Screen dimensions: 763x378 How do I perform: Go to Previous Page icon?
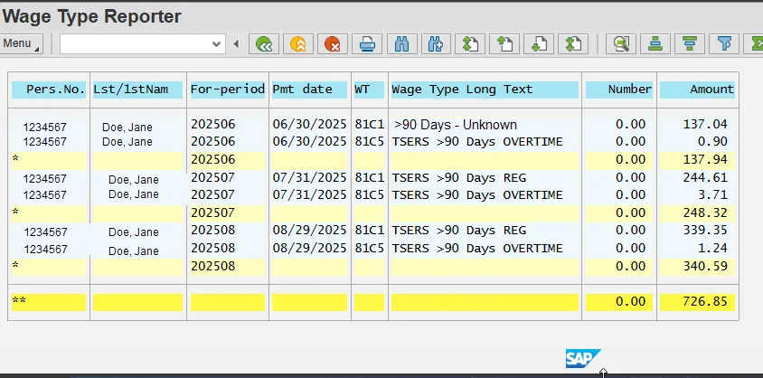tap(504, 43)
